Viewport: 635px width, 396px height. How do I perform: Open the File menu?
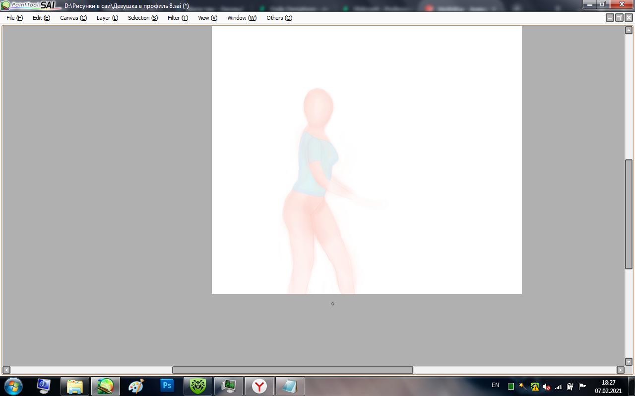coord(14,18)
